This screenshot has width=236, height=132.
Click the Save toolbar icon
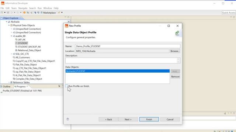8,12
